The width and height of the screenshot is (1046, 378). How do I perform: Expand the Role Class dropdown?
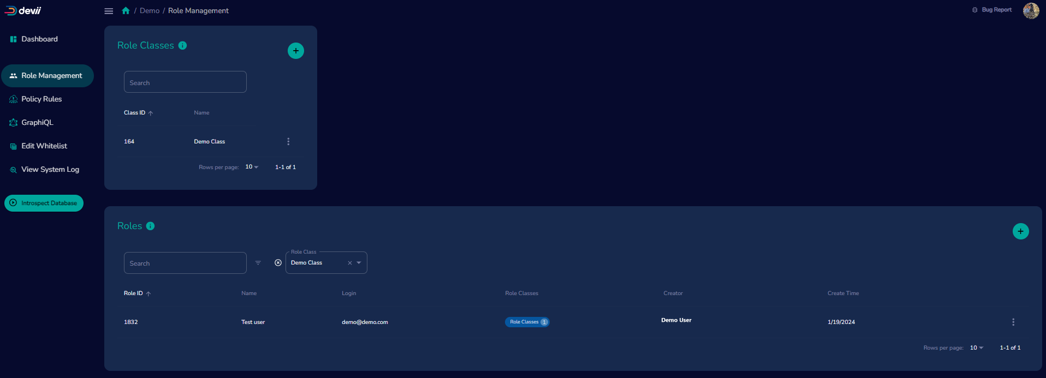point(359,263)
